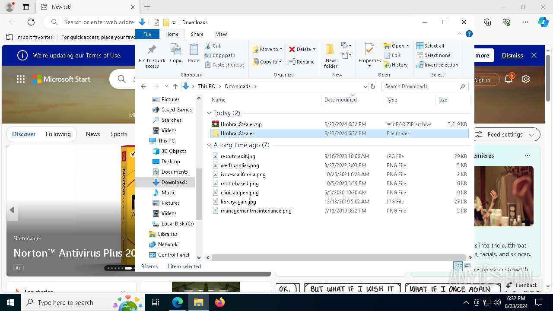Click the Copy ribbon icon
The image size is (553, 311).
pos(175,54)
